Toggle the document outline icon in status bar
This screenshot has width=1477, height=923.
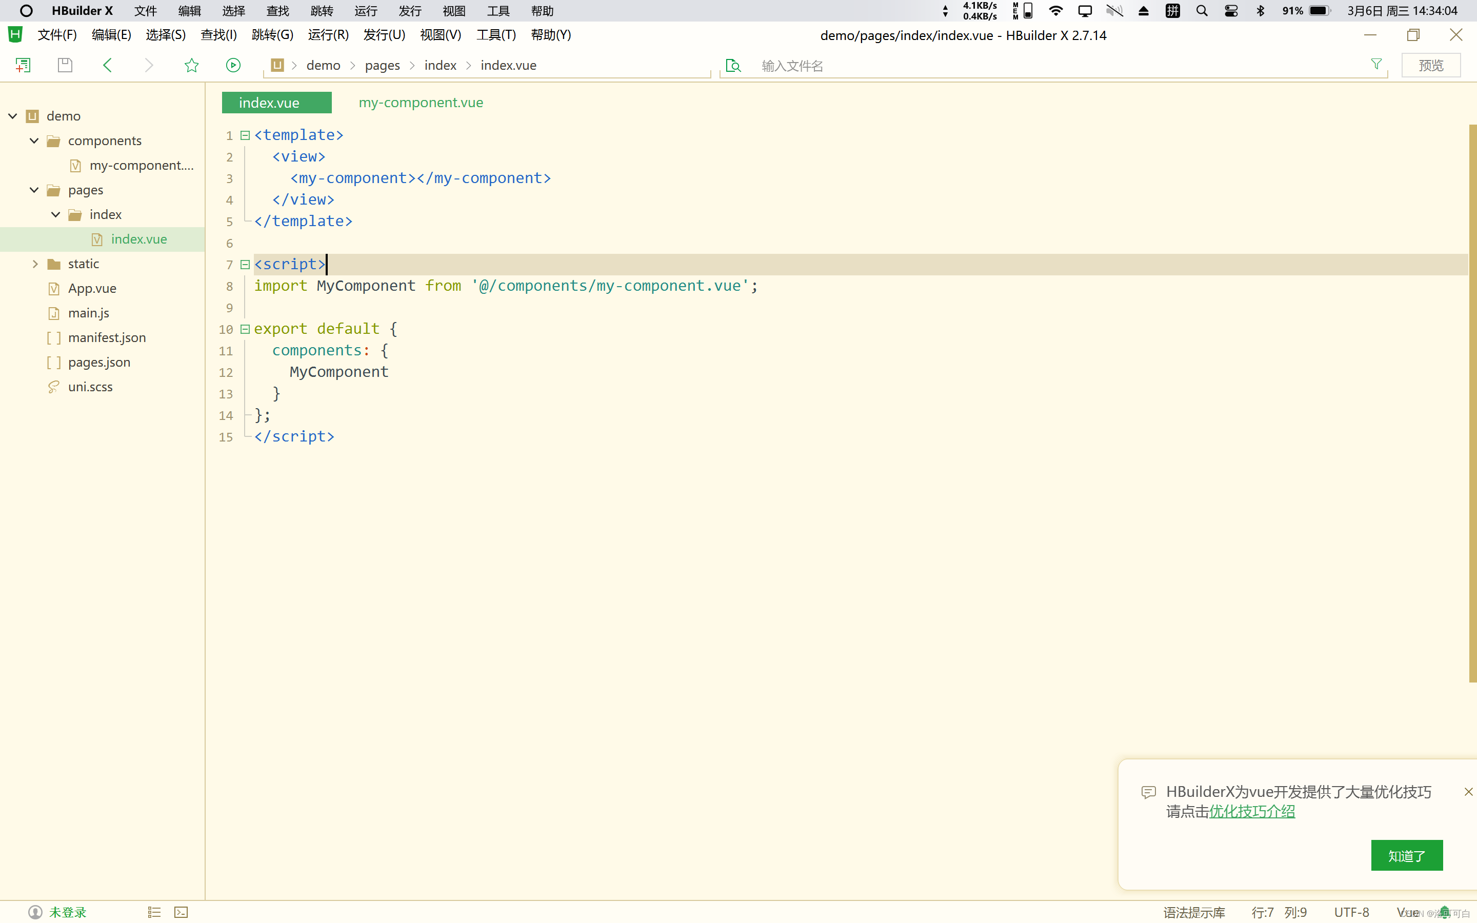tap(154, 912)
